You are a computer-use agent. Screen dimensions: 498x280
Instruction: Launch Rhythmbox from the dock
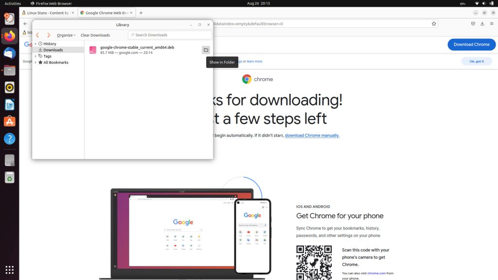tap(10, 87)
